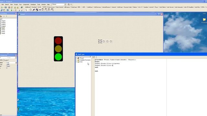Open the Project menu
The height and width of the screenshot is (116, 207).
click(x=16, y=5)
